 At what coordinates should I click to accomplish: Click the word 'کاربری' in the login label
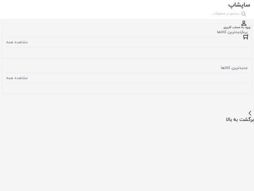[227, 27]
